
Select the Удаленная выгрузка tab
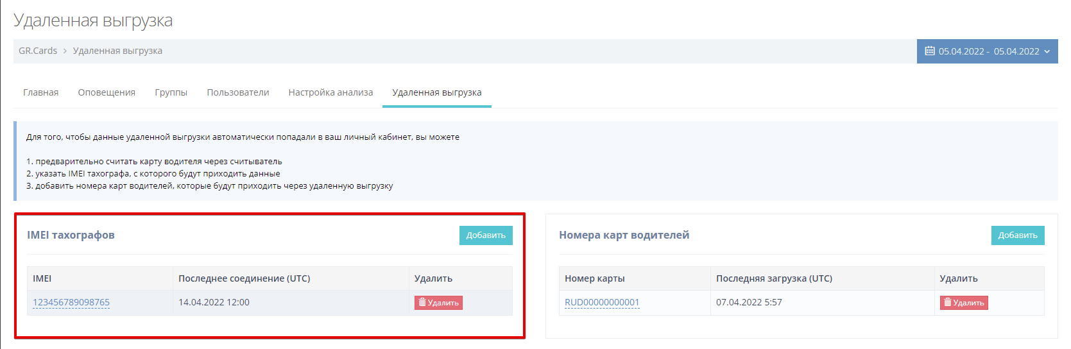click(436, 92)
